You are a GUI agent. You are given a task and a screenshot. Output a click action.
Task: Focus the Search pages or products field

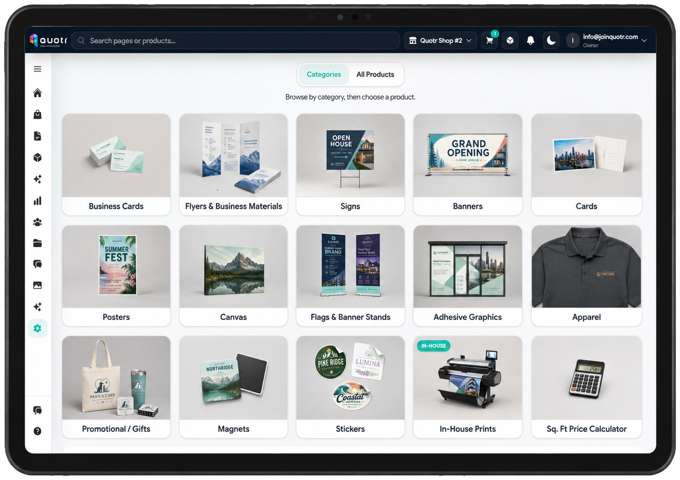tap(235, 41)
